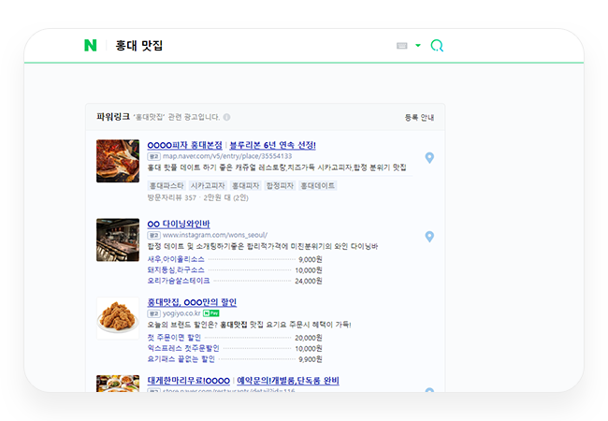Screen dimensions: 608x421
Task: Click the 9,000원 price for 새우,아이올리소스
Action: [x=311, y=259]
